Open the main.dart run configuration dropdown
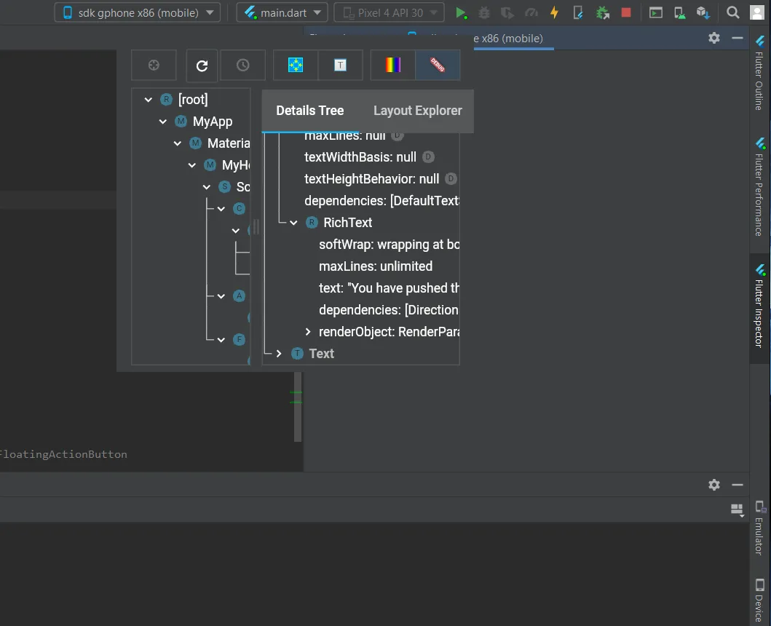 click(282, 12)
